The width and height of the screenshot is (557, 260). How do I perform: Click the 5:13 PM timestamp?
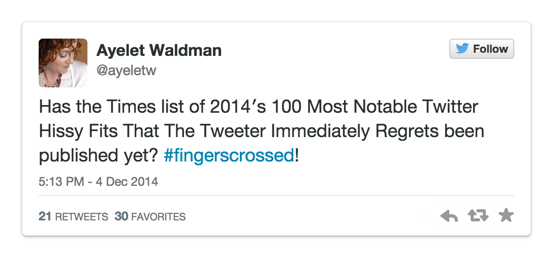click(x=61, y=181)
